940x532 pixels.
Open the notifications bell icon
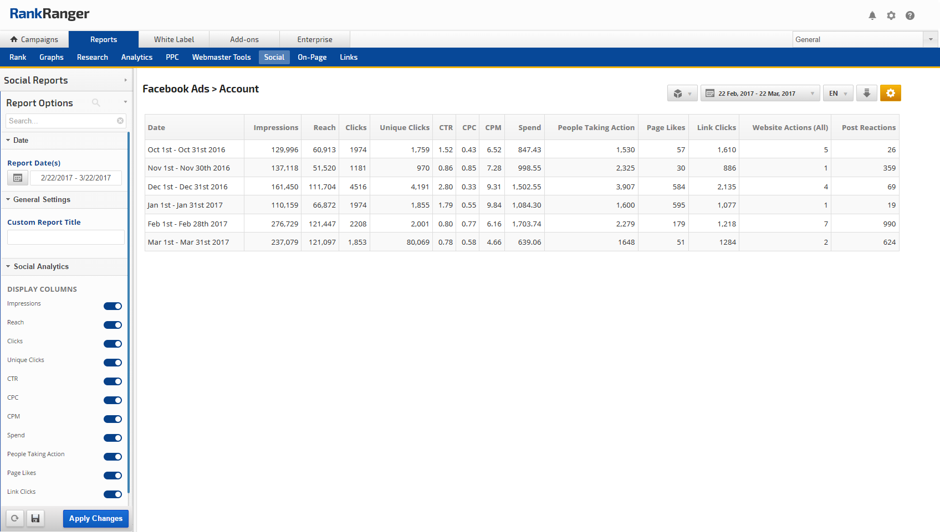click(872, 16)
